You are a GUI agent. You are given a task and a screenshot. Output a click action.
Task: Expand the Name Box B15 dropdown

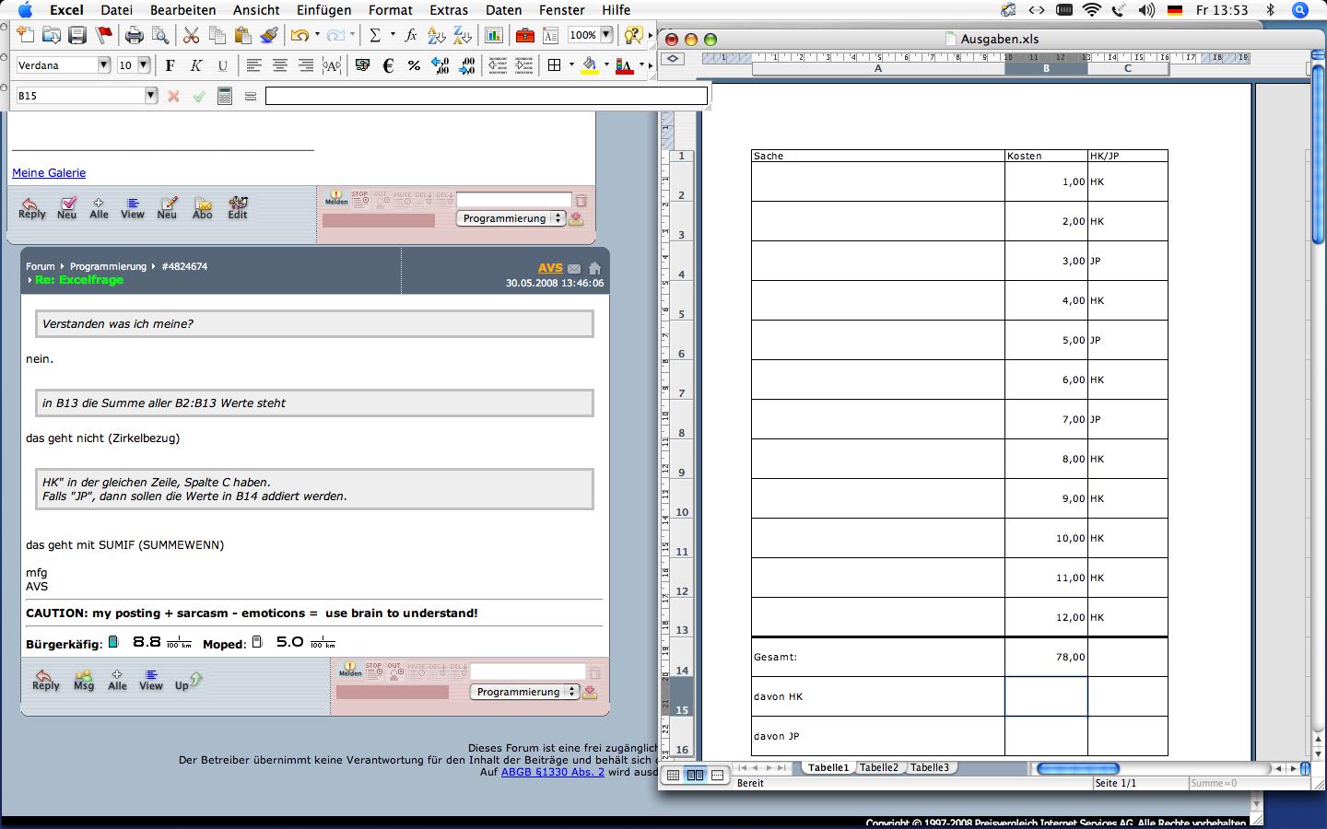tap(151, 96)
